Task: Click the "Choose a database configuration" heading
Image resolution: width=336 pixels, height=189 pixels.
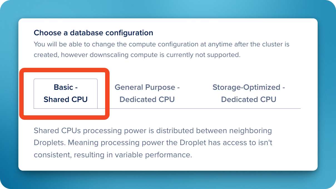Action: pyautogui.click(x=93, y=33)
